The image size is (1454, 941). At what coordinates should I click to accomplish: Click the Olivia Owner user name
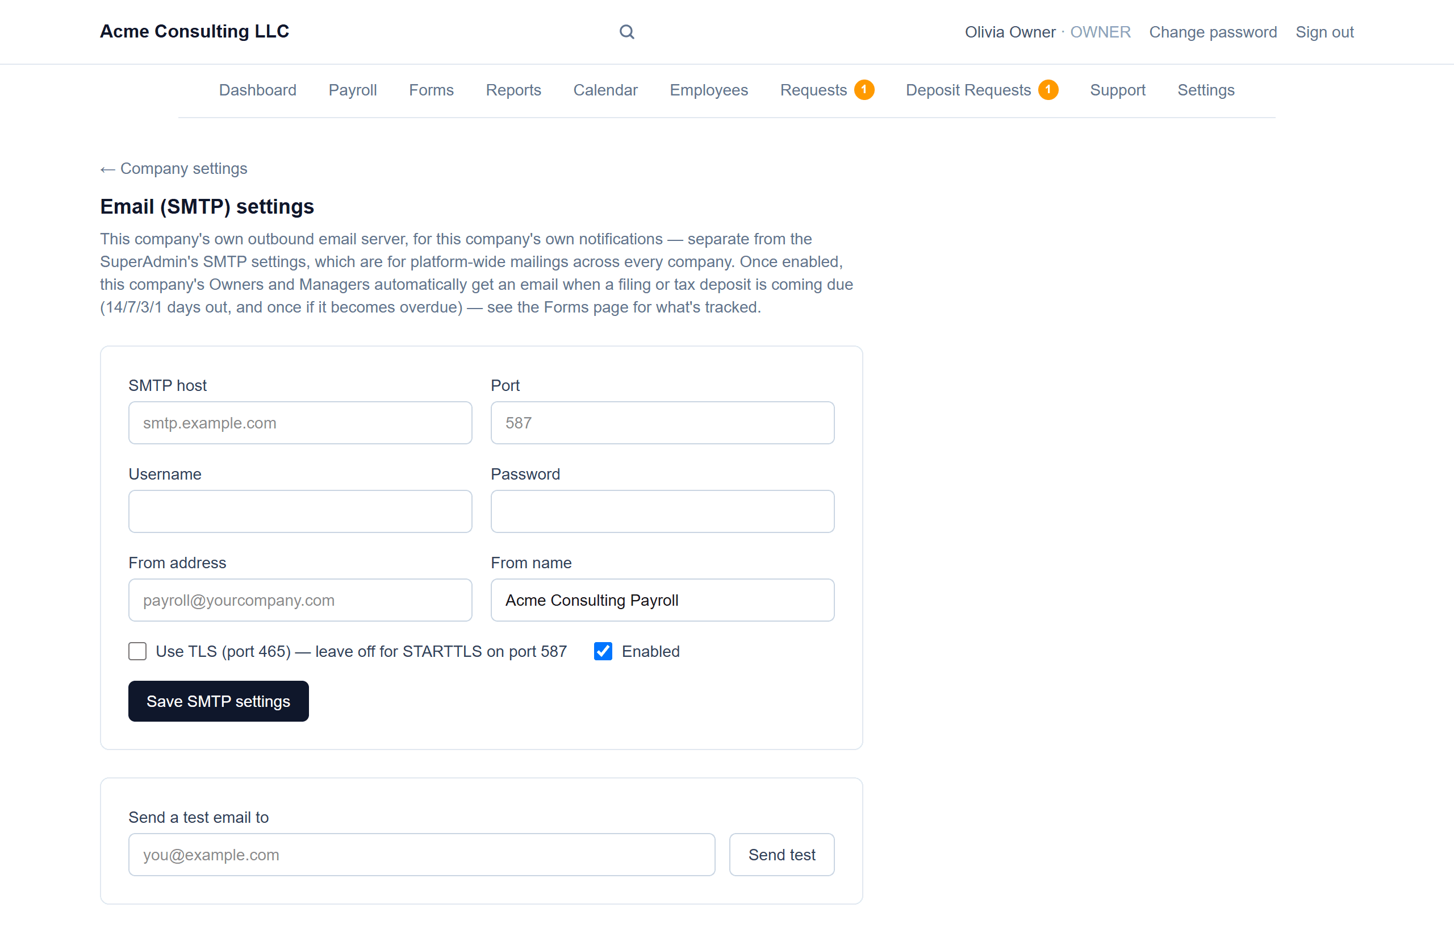coord(1010,32)
